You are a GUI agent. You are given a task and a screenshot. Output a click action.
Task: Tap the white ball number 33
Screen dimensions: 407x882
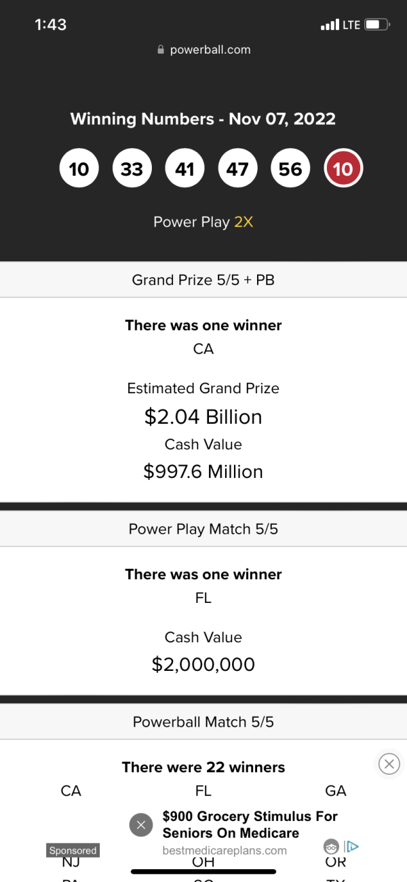click(132, 168)
